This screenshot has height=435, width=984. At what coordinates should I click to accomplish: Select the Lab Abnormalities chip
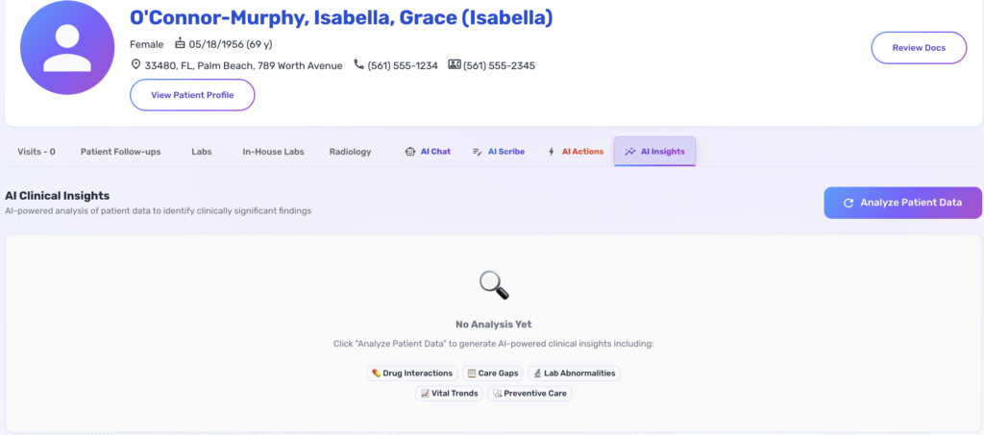pyautogui.click(x=573, y=373)
